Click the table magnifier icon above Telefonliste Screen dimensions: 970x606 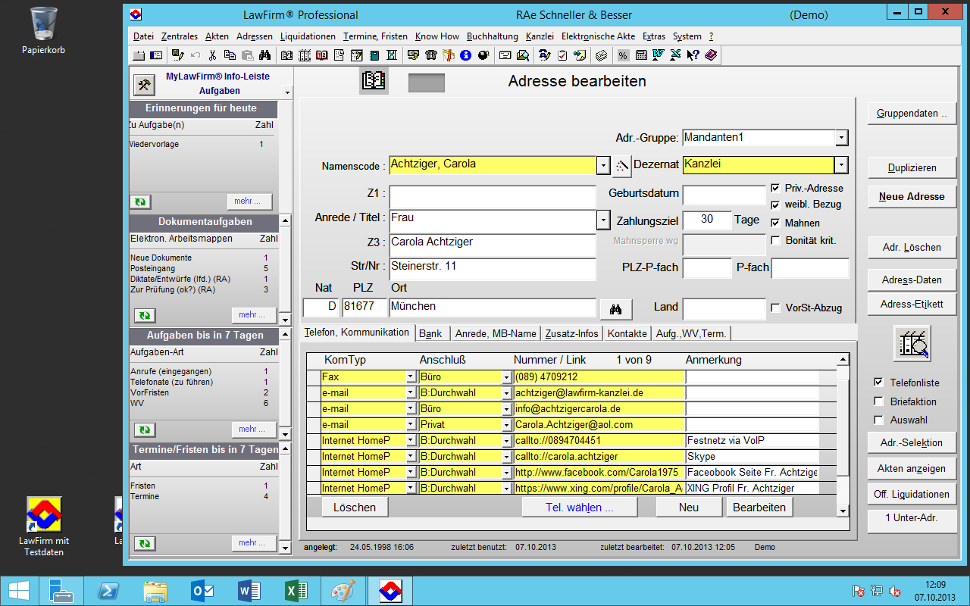coord(912,343)
